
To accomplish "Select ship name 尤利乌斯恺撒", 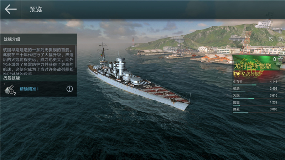I will (253, 66).
